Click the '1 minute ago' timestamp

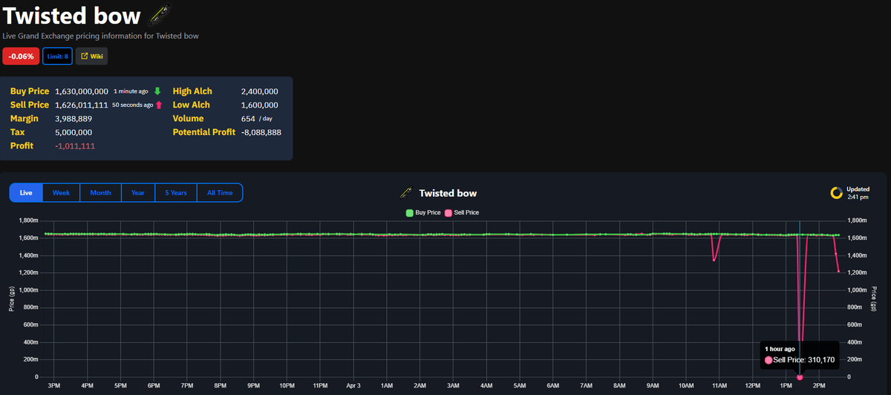pos(131,91)
